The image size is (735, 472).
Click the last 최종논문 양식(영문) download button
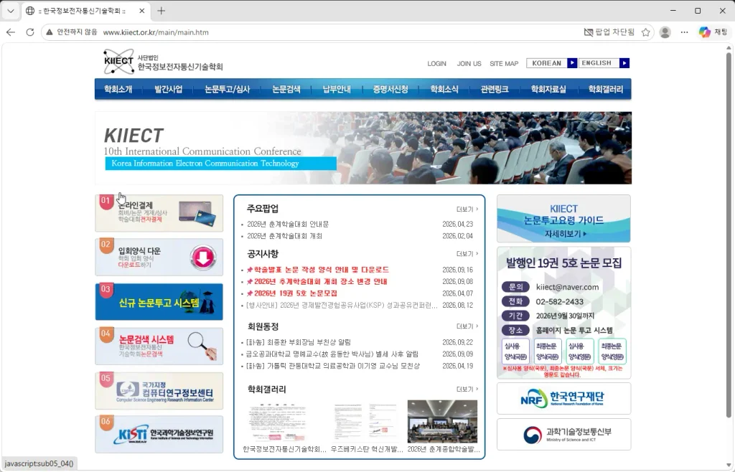612,351
